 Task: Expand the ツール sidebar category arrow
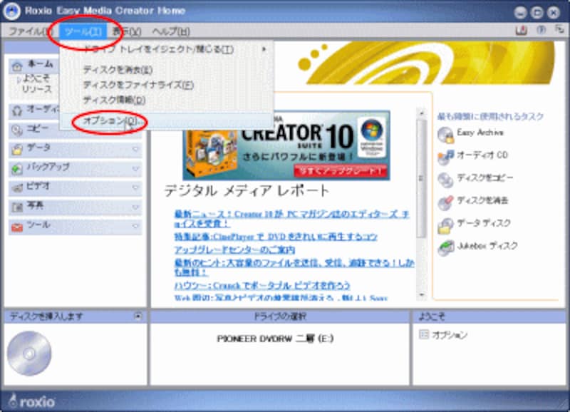point(135,226)
